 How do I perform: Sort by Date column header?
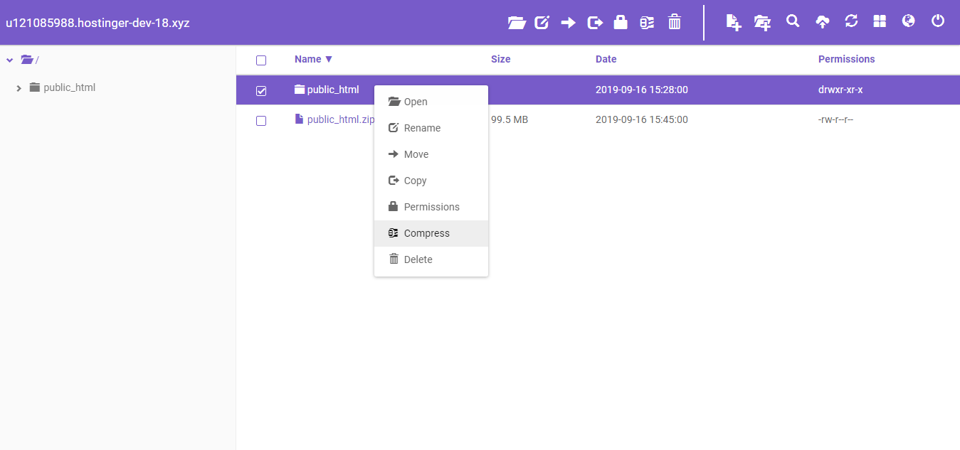point(606,59)
